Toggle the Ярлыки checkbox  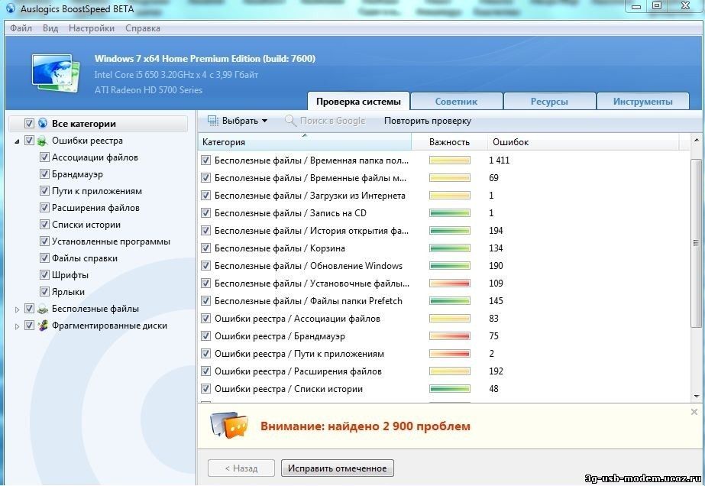[x=44, y=292]
